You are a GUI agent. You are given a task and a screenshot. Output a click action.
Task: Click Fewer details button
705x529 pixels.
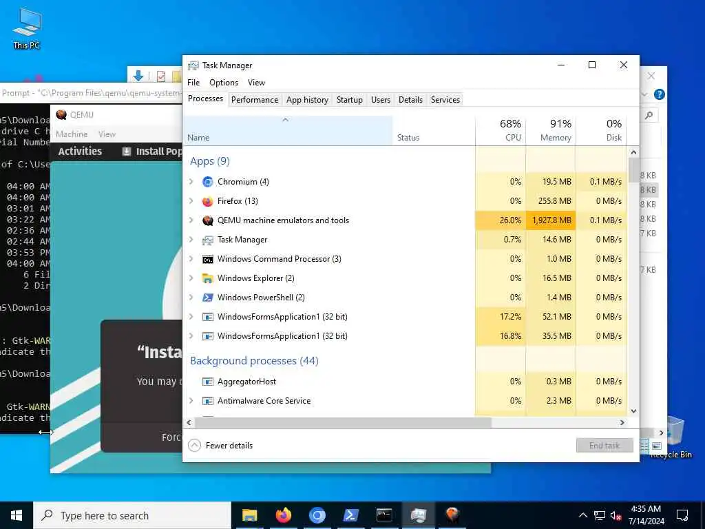tap(221, 446)
